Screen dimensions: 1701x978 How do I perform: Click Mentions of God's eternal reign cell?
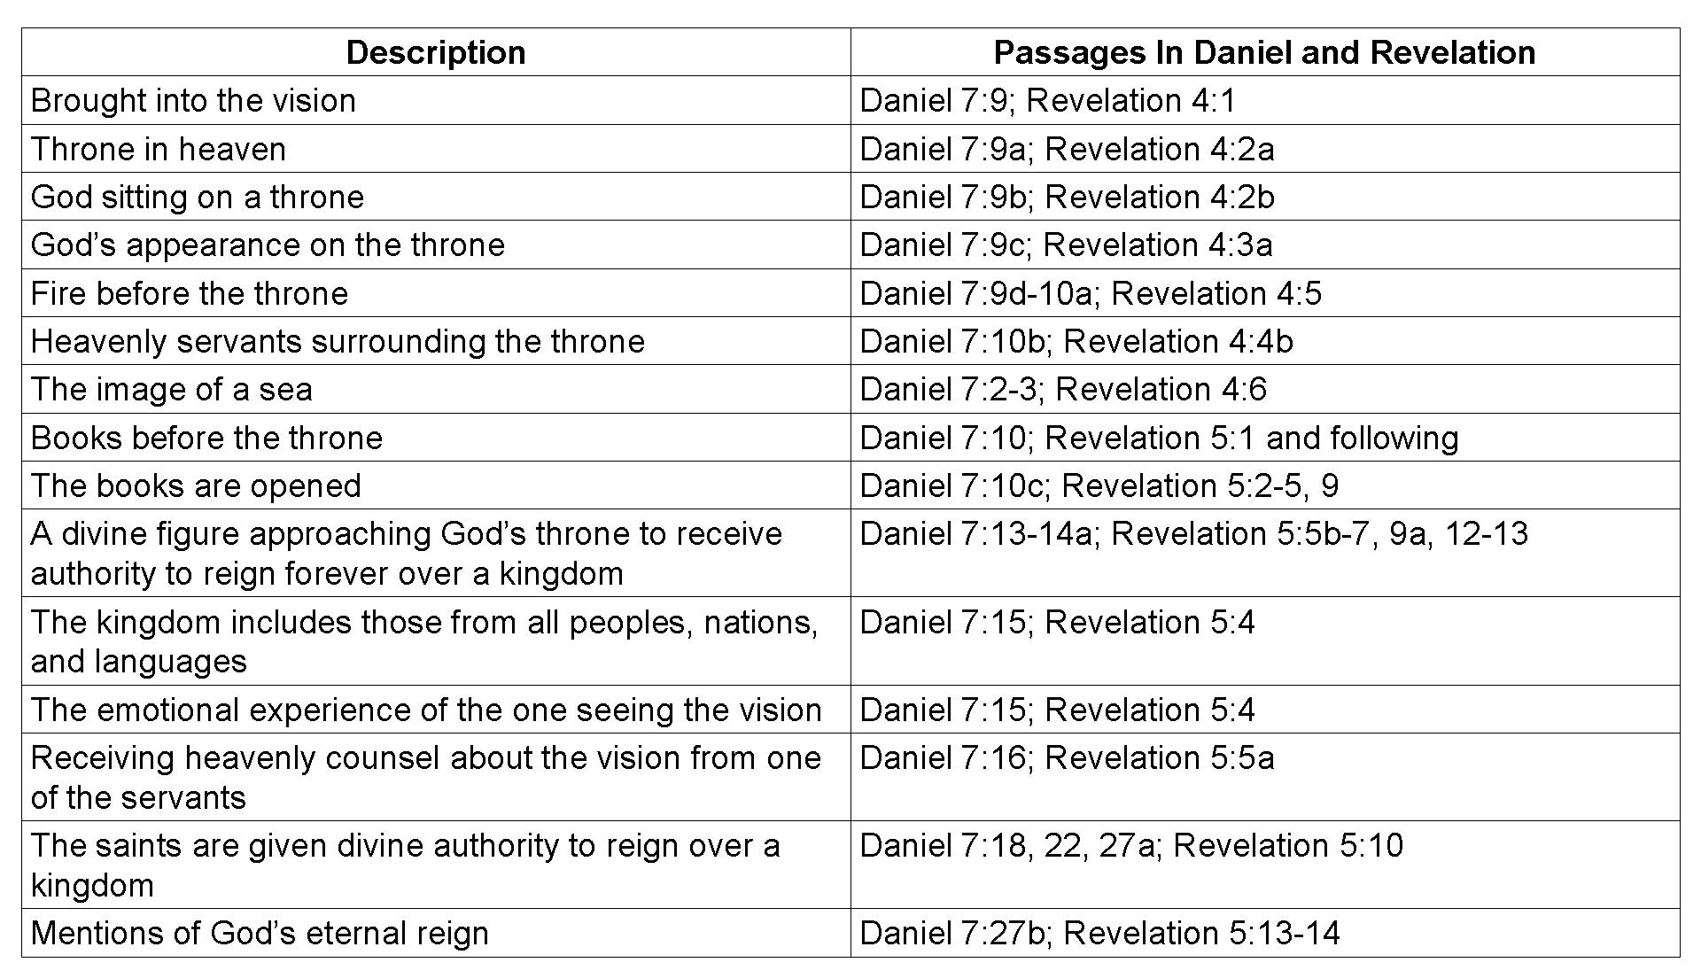click(x=260, y=933)
